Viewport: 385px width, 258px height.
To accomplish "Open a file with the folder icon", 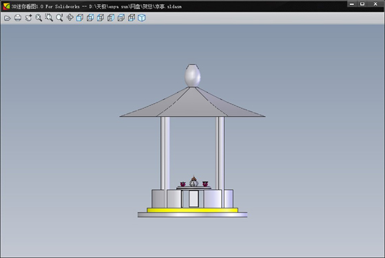I will coord(8,18).
